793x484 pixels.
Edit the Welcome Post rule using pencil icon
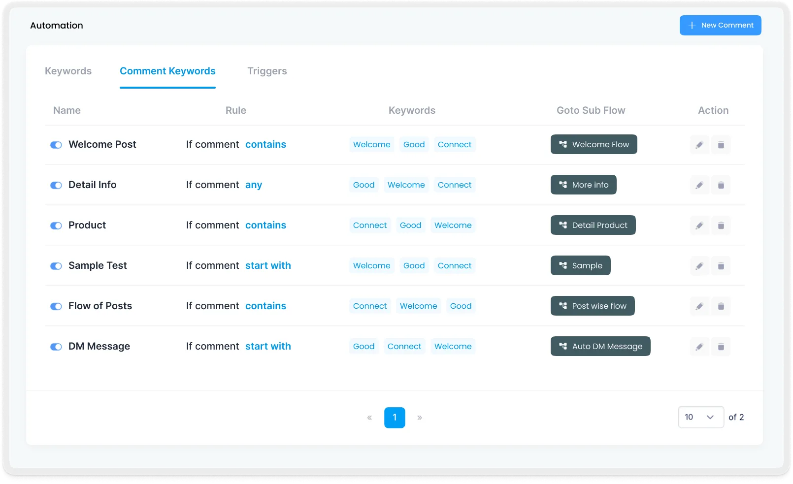pos(699,144)
